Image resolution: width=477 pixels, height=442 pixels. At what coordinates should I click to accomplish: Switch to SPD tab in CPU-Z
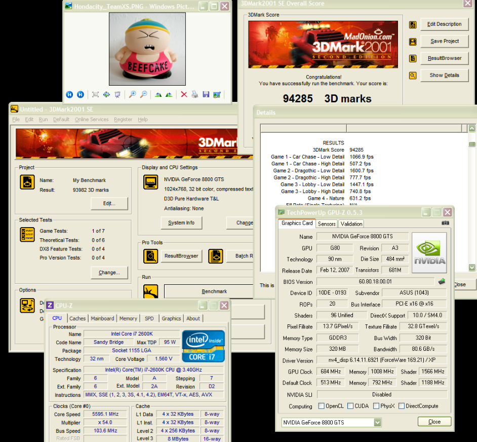coord(149,318)
